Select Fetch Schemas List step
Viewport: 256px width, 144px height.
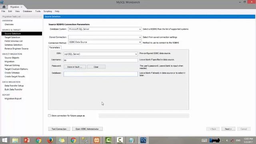click(14, 41)
